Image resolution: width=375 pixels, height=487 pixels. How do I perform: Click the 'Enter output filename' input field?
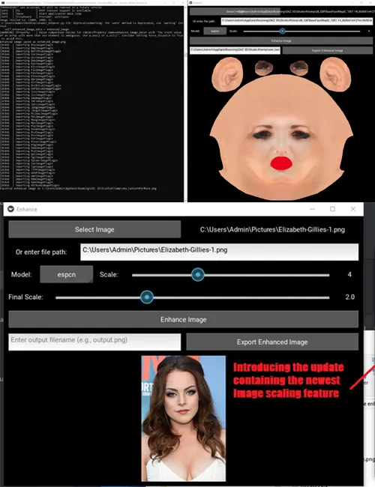pyautogui.click(x=94, y=342)
